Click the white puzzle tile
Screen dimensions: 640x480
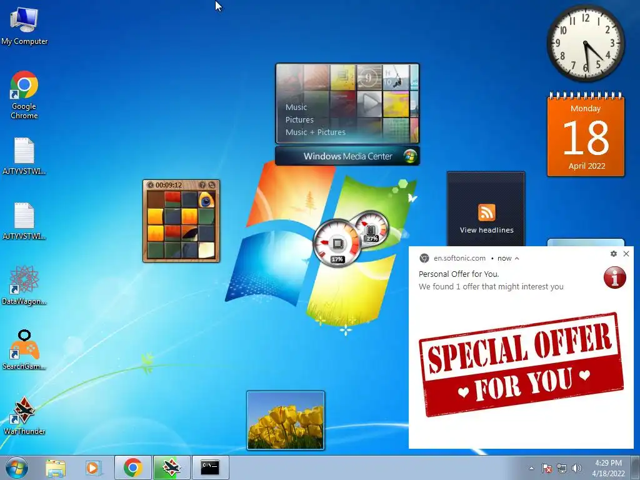(x=206, y=250)
